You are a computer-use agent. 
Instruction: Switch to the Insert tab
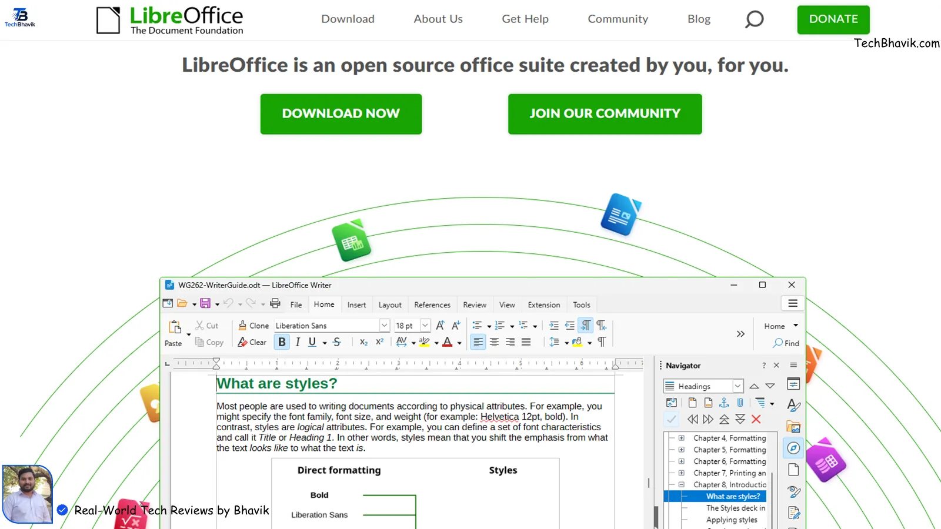pos(356,304)
